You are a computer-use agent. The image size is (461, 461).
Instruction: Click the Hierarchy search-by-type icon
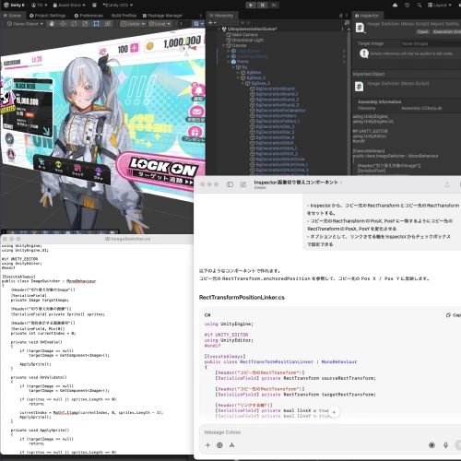pyautogui.click(x=347, y=22)
